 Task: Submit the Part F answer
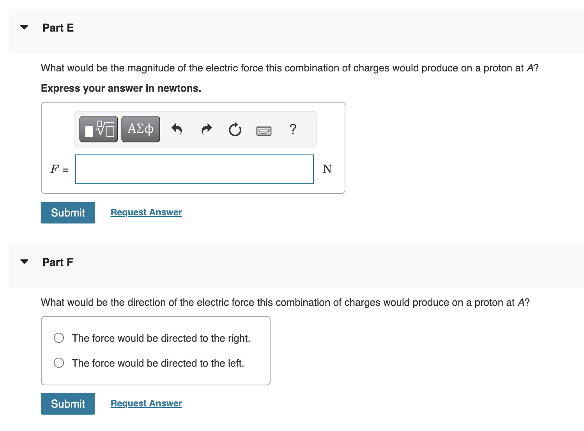[x=67, y=403]
